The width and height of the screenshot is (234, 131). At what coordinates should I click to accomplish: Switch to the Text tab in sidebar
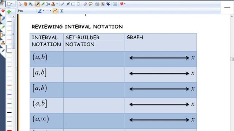(x=3, y=35)
